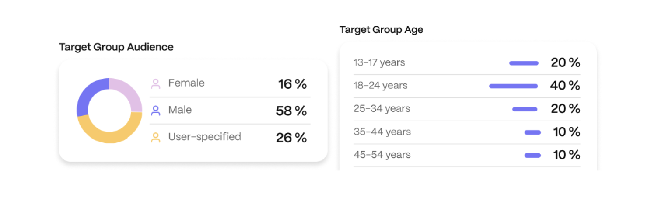
Task: Select the User-specified audience label
Action: click(x=204, y=137)
